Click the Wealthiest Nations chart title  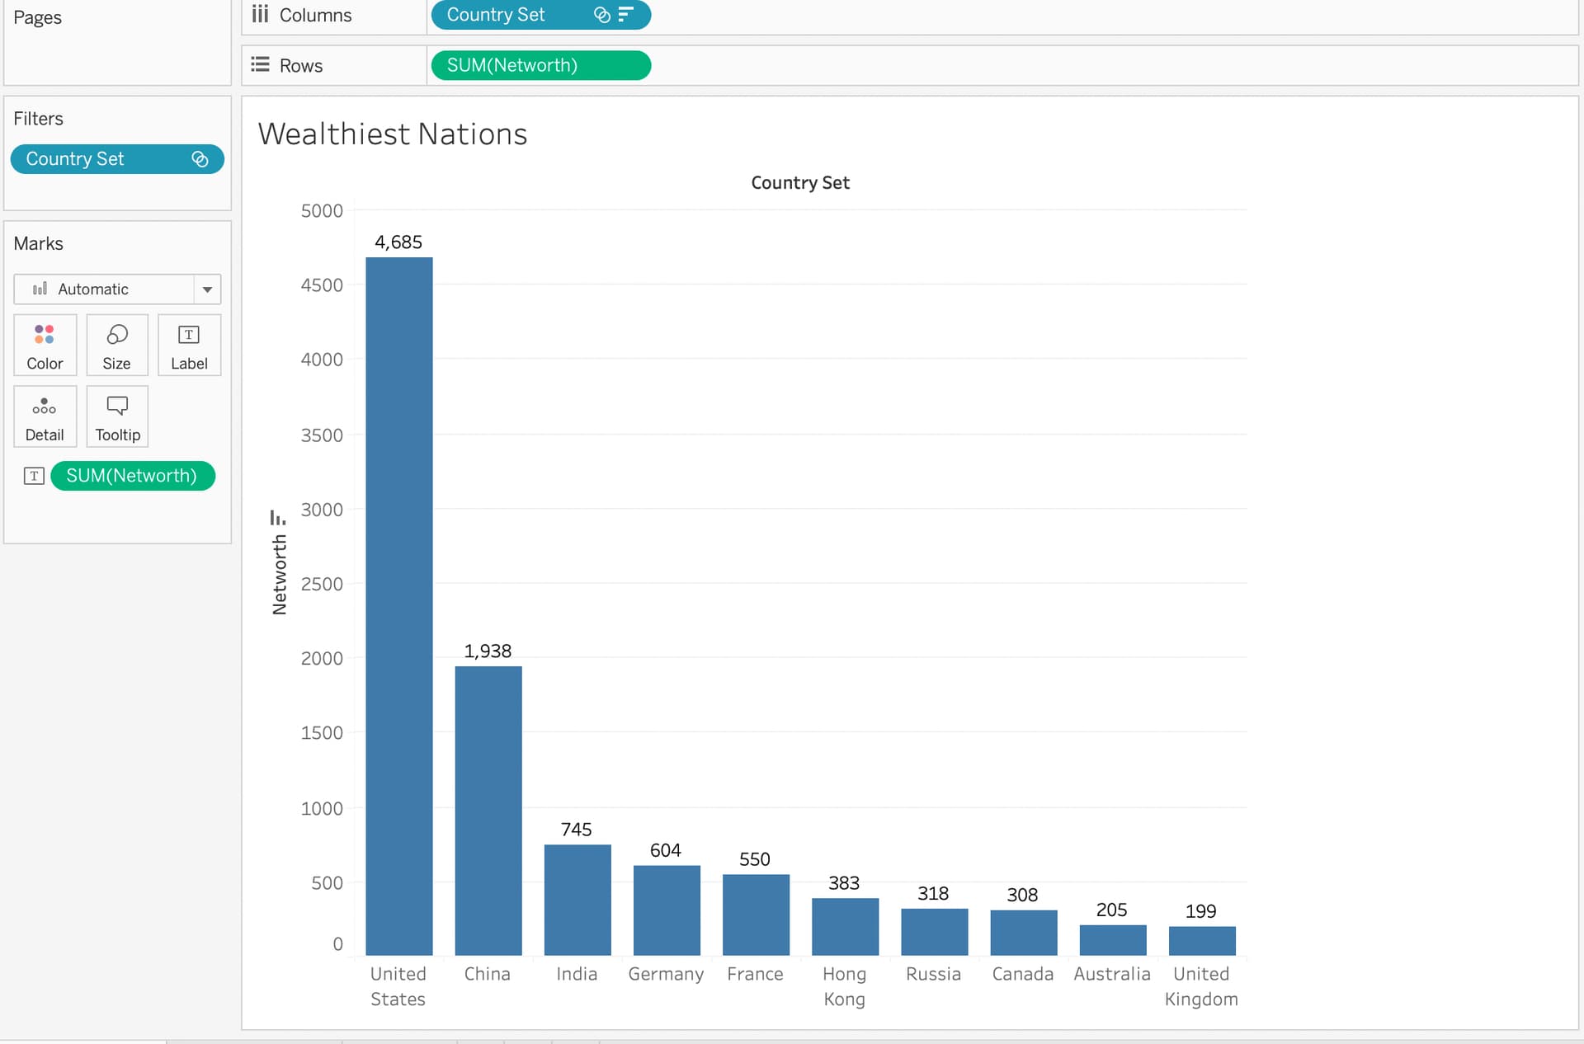click(x=393, y=134)
